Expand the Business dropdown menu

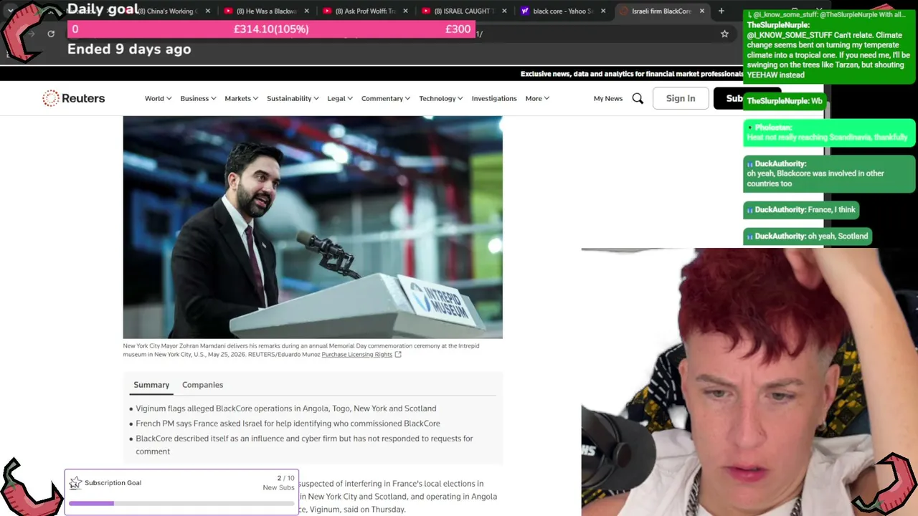[198, 98]
